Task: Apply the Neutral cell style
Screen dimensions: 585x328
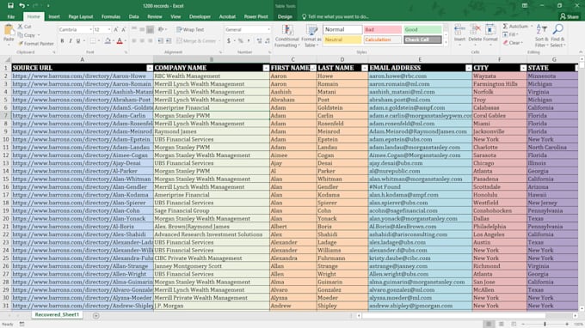Action: point(342,39)
